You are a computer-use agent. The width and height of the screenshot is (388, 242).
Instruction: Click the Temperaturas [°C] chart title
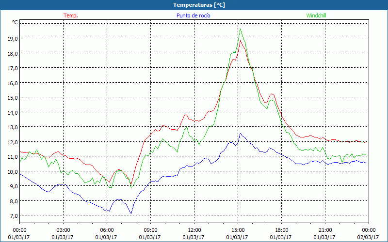[199, 5]
